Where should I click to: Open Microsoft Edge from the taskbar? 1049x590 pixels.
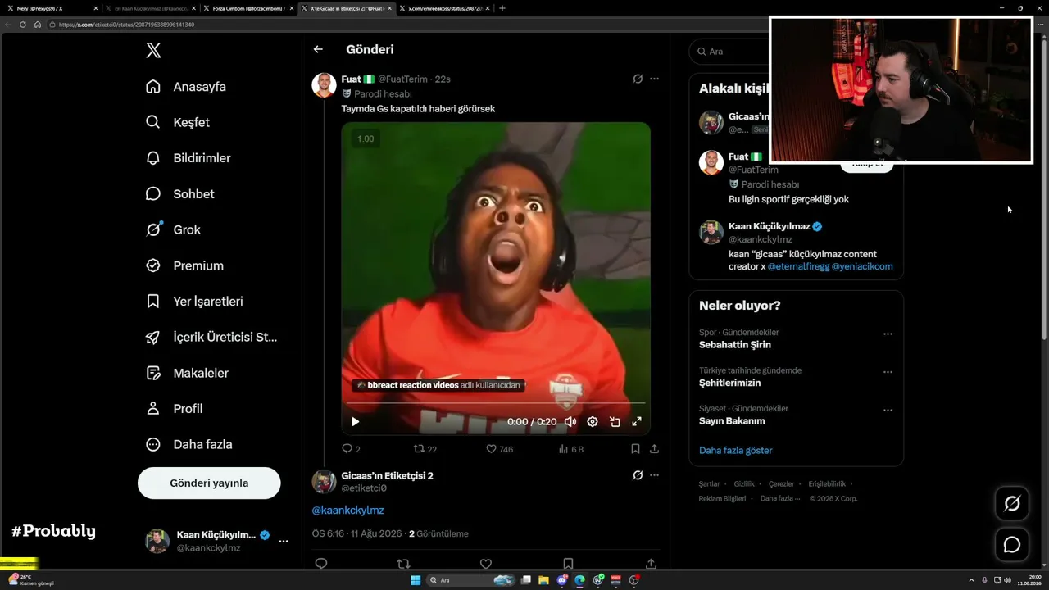tap(580, 580)
